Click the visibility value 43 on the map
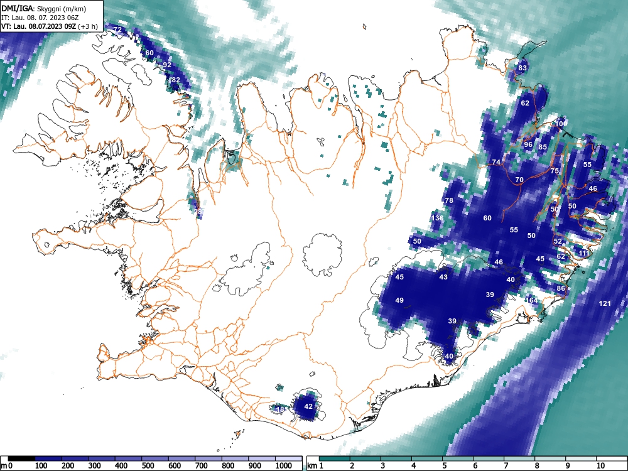Screen dimensions: 628x471 [x=443, y=277]
